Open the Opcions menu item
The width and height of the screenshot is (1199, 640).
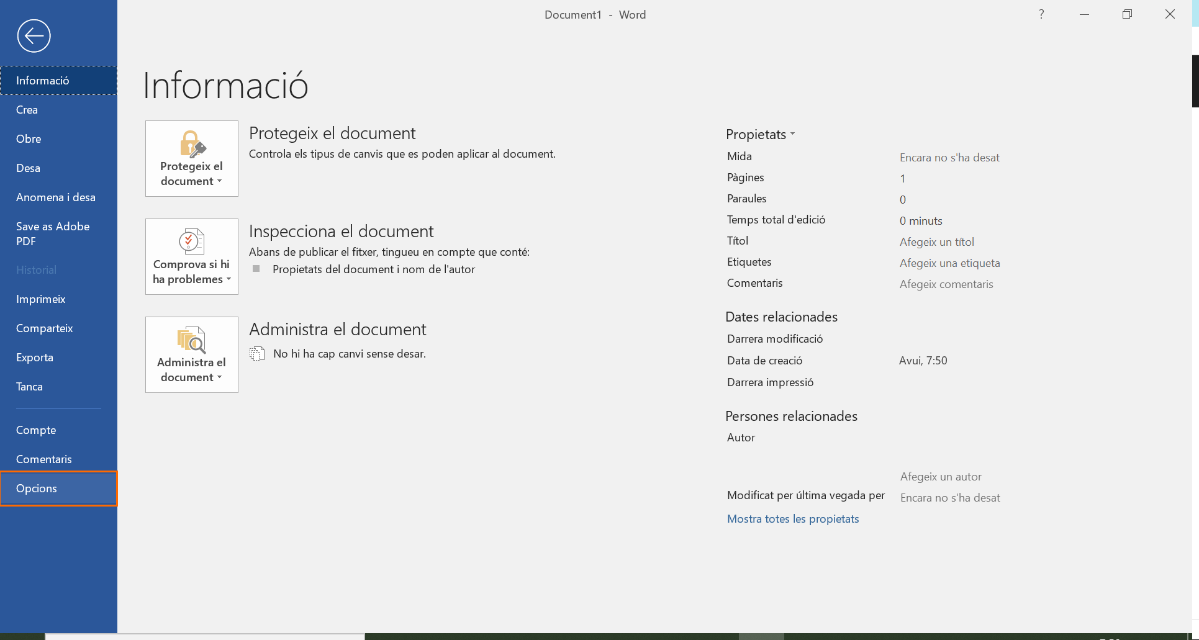coord(58,489)
